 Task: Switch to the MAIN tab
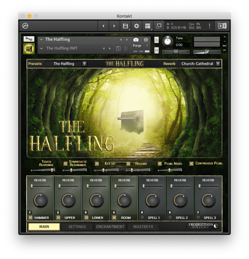click(44, 227)
